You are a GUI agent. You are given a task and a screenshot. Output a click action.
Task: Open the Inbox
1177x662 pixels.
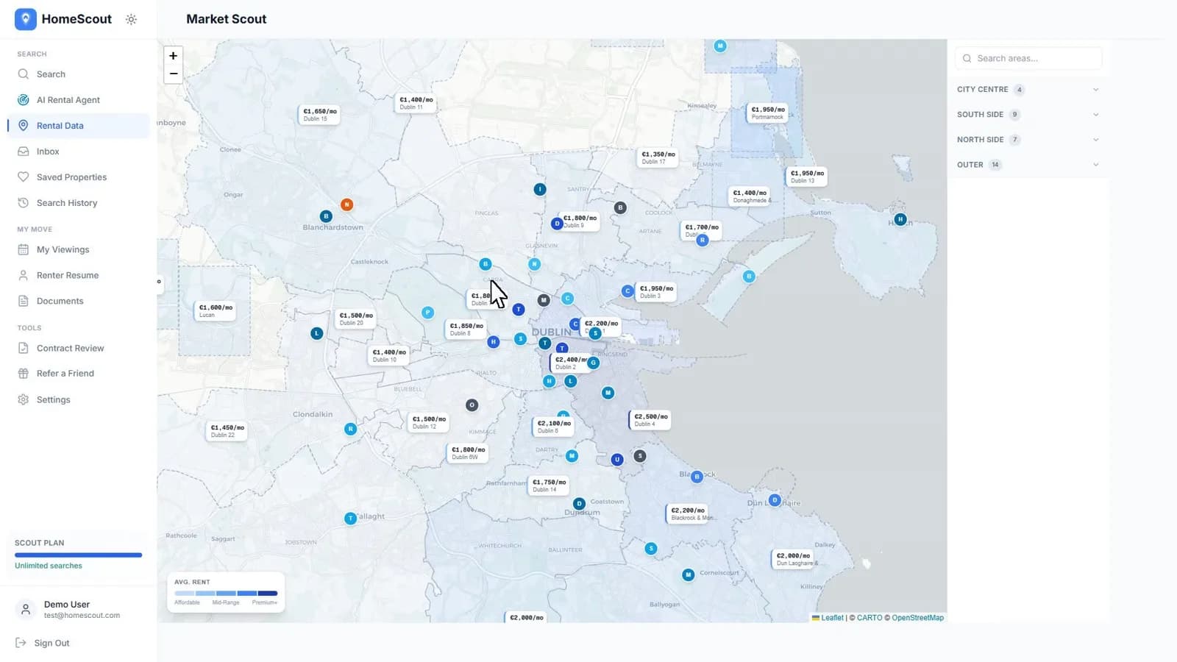coord(77,152)
